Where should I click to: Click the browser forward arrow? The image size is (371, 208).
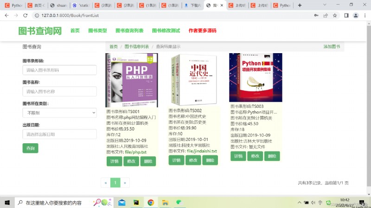16,15
